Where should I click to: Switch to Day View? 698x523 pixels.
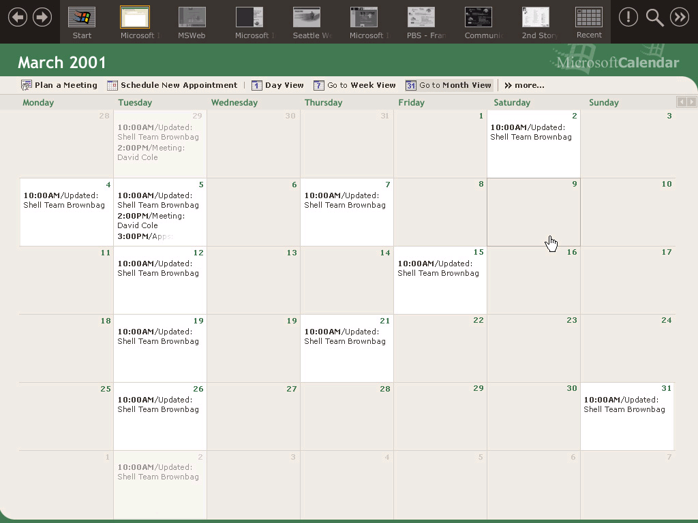(x=277, y=85)
